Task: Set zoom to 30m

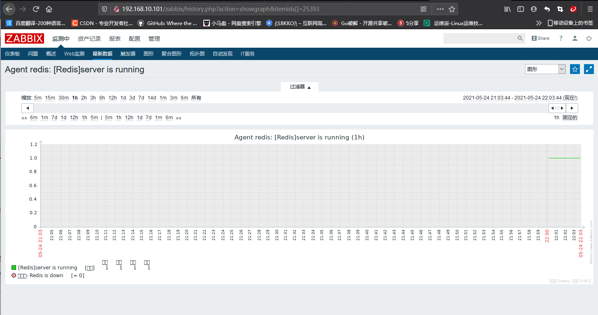Action: (63, 98)
